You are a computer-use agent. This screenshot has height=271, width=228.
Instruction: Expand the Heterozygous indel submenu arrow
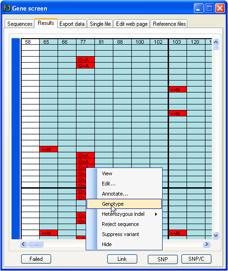(156, 214)
